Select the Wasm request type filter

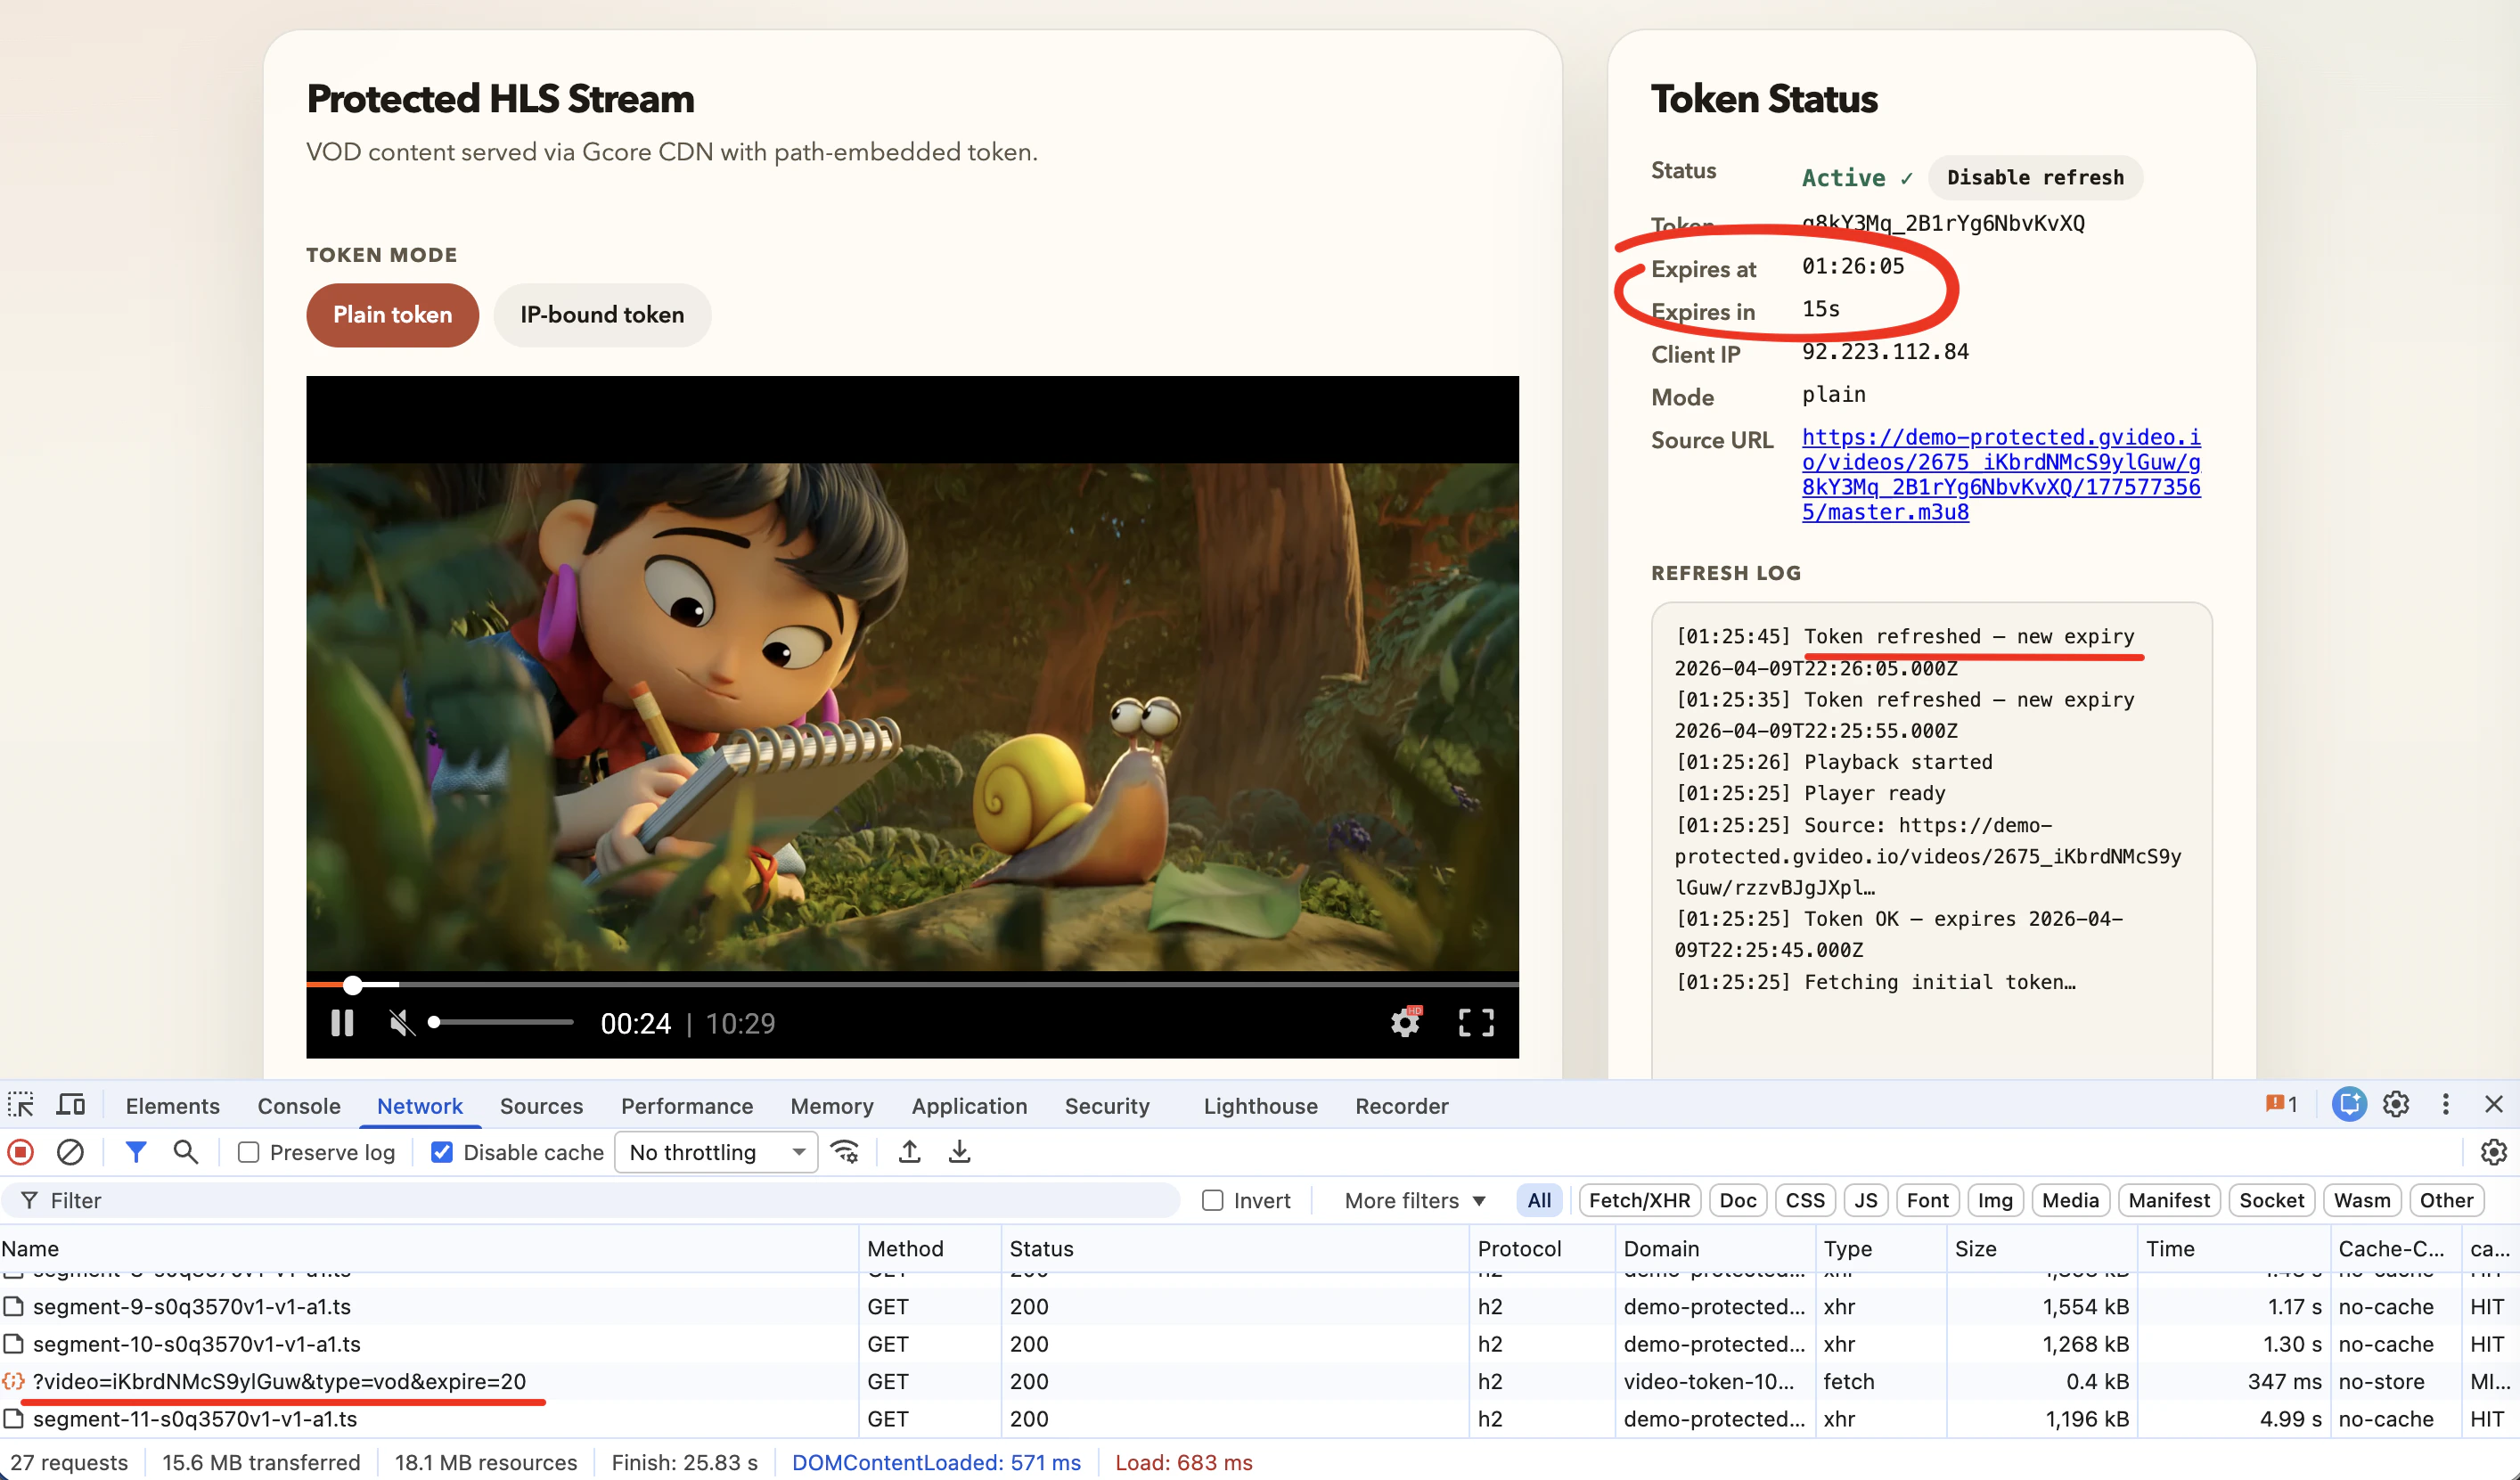(2362, 1200)
